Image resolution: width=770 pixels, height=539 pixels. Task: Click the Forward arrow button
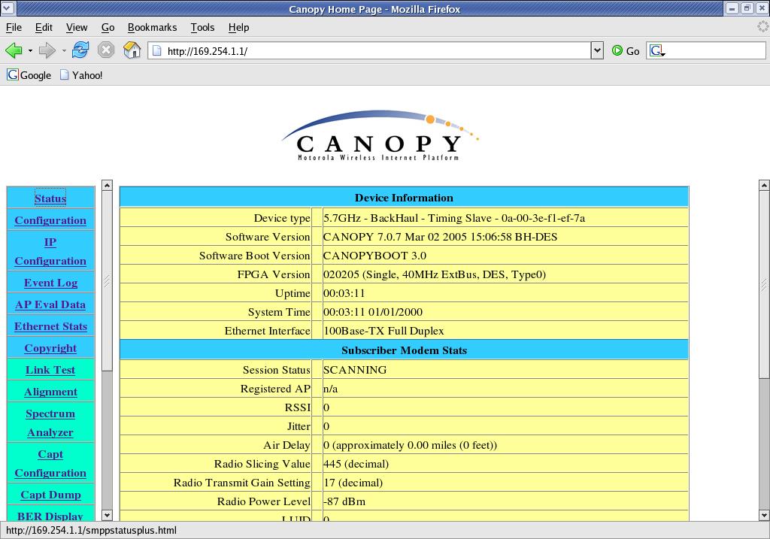click(47, 50)
